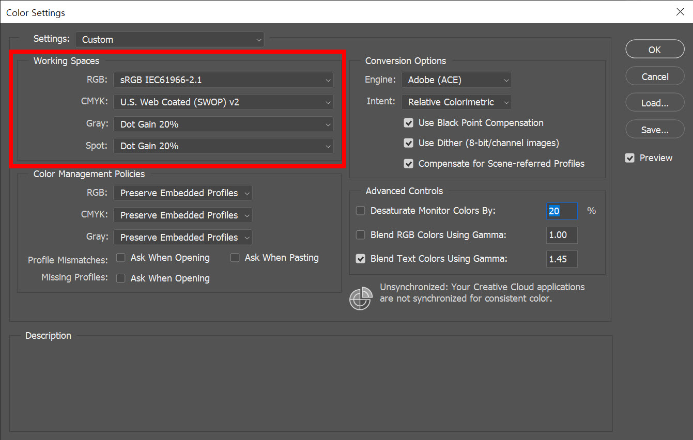
Task: Click the Blend Text gamma 1.45 field
Action: click(562, 259)
